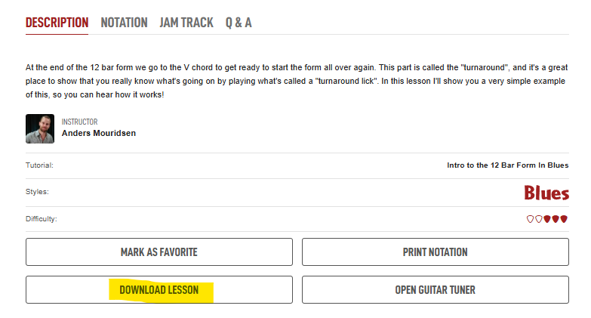Viewport: 591px width, 318px height.
Task: Open Intro to the 12 Bar Form tutorial link
Action: 508,165
